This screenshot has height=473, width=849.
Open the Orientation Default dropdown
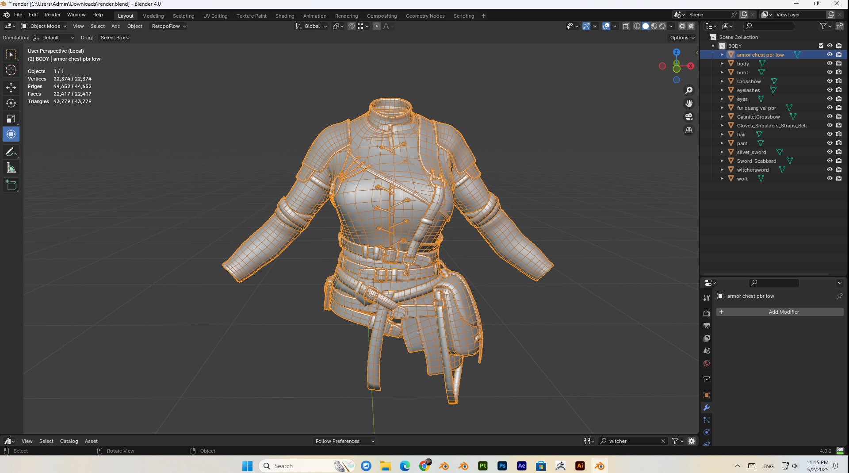54,38
